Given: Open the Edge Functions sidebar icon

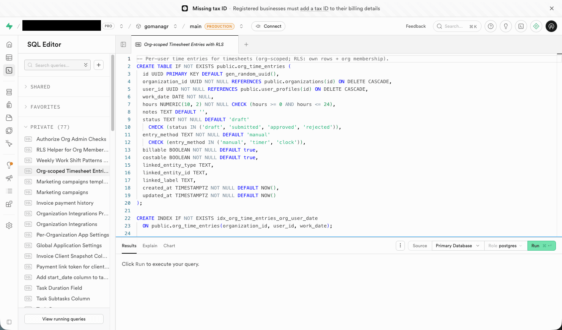Looking at the screenshot, I should pyautogui.click(x=9, y=131).
